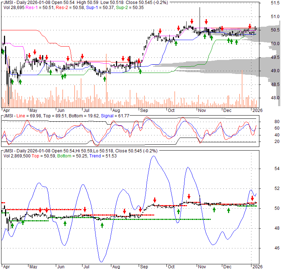Click the Line = 69.98 oscillator label
The width and height of the screenshot is (281, 269).
28,116
